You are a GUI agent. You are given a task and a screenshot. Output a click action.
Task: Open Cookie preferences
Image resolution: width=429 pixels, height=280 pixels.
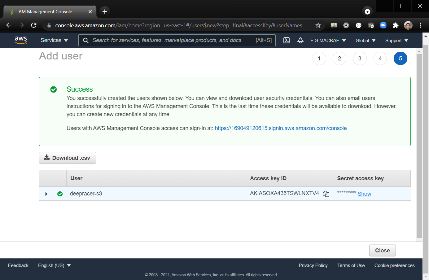(x=394, y=265)
